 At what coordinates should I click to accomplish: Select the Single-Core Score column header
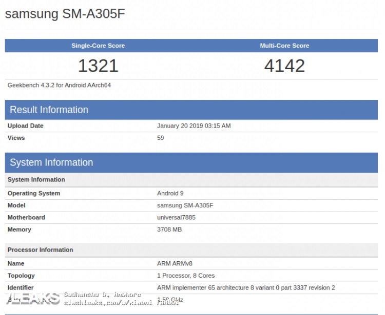[98, 46]
